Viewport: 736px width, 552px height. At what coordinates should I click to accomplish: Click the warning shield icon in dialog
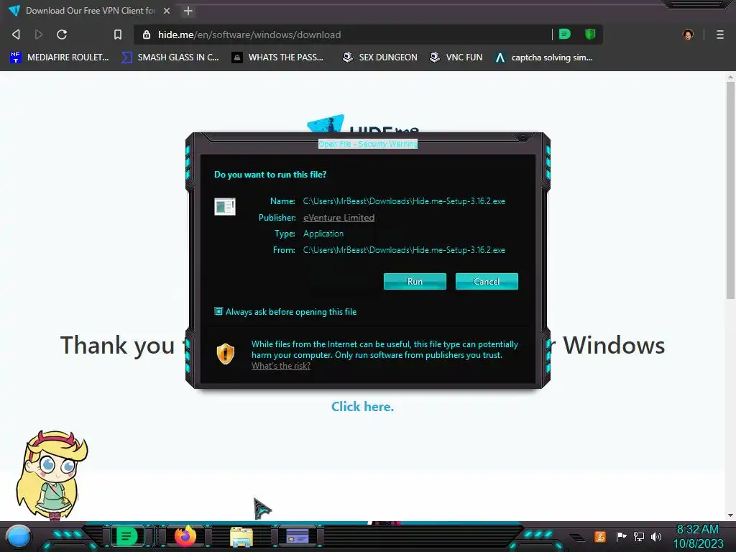point(225,354)
